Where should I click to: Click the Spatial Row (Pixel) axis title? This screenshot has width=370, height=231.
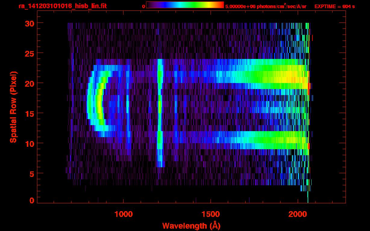(x=13, y=107)
